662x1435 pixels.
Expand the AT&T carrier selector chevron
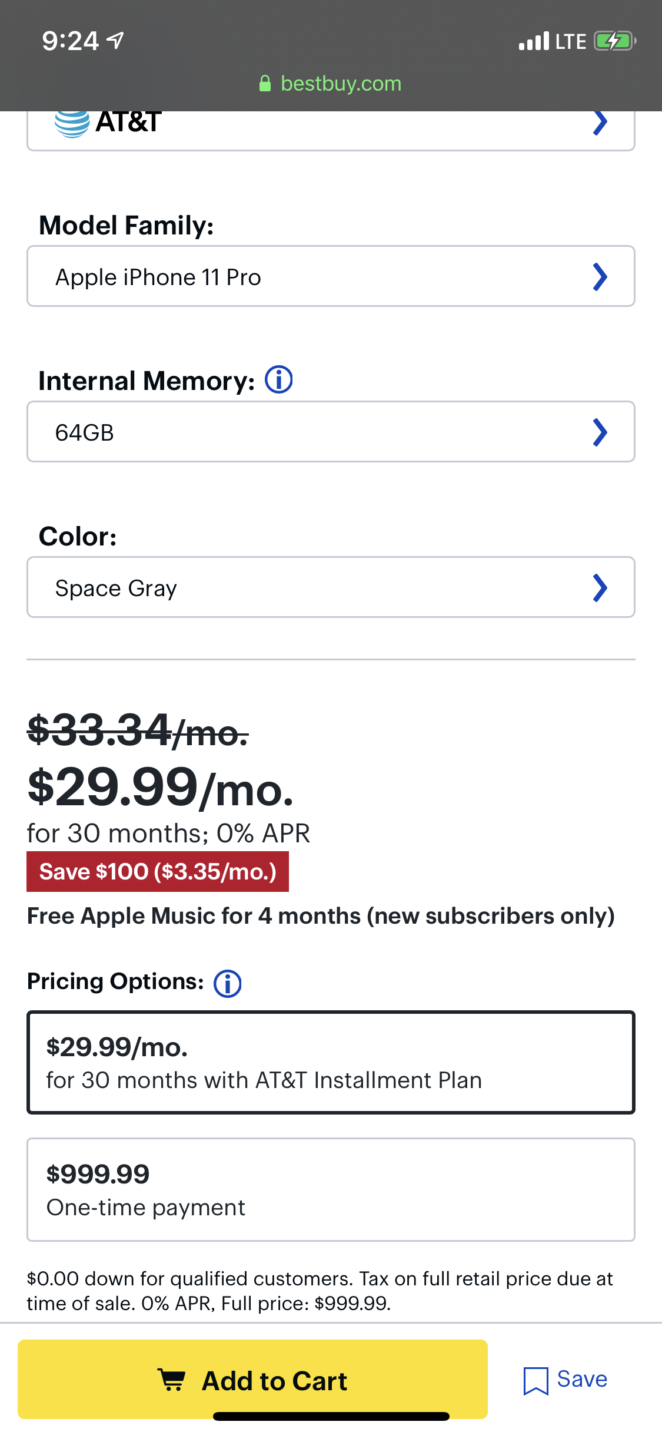pos(600,123)
